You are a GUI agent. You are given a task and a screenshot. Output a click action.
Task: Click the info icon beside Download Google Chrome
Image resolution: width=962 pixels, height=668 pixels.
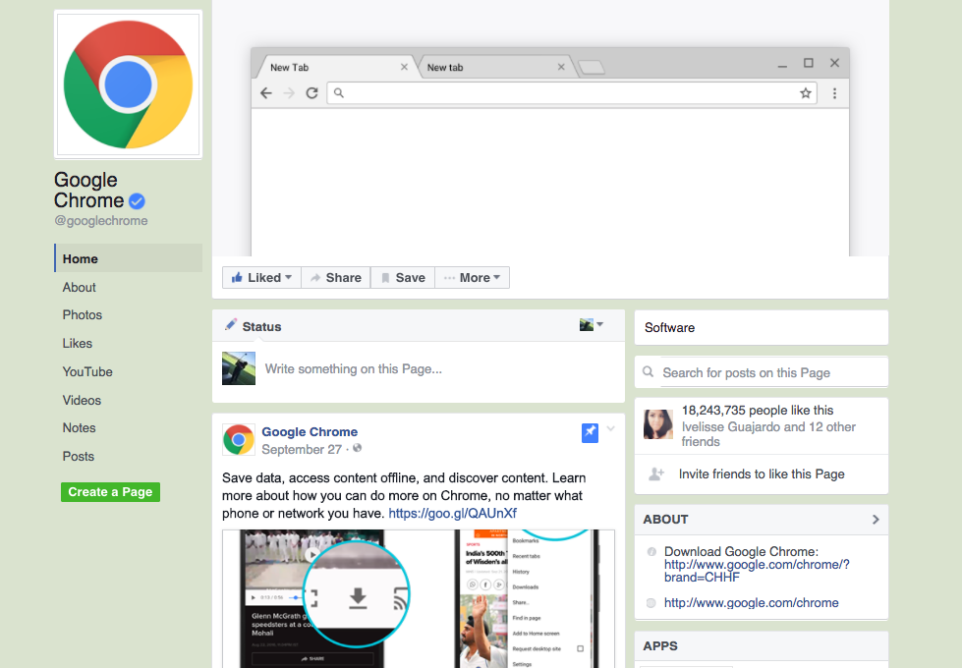click(651, 551)
